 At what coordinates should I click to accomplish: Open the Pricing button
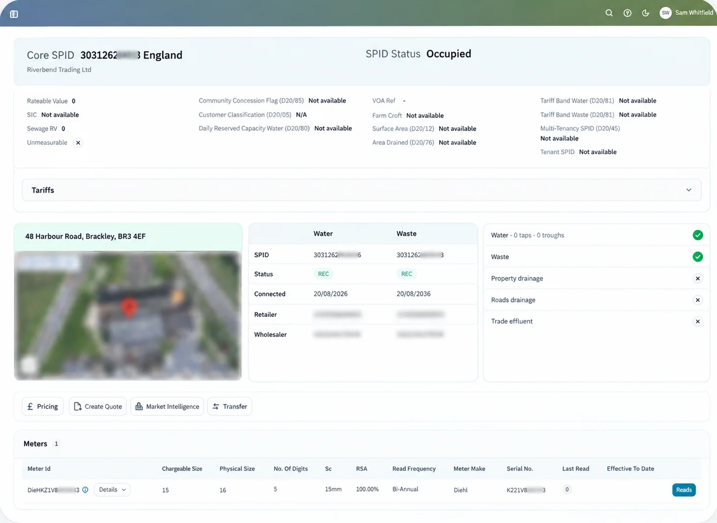click(x=43, y=407)
